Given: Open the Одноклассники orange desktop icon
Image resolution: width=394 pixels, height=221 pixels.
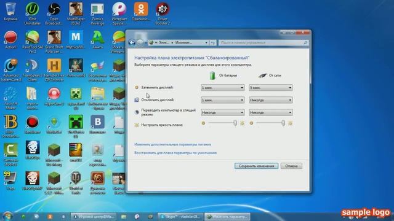Looking at the screenshot, I should coord(141,12).
